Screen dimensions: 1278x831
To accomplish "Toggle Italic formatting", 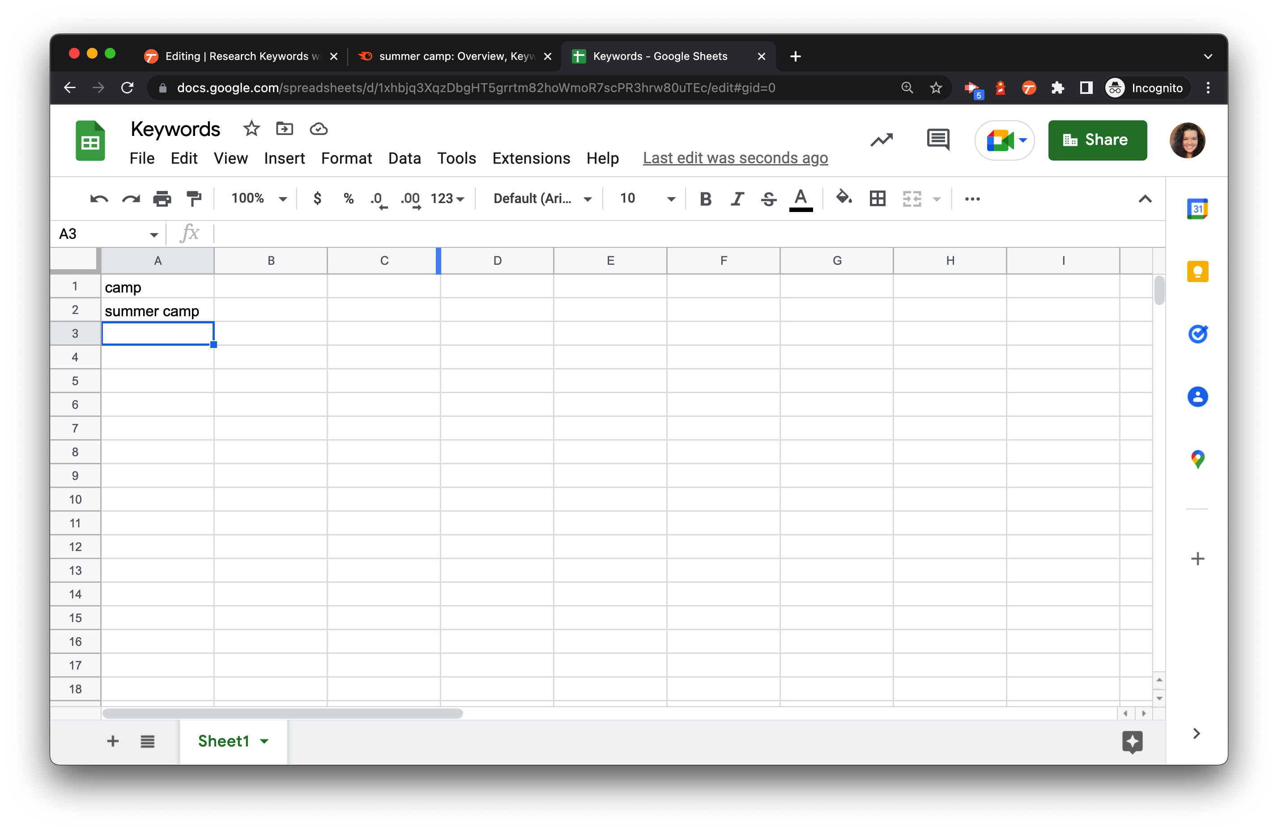I will (x=737, y=199).
